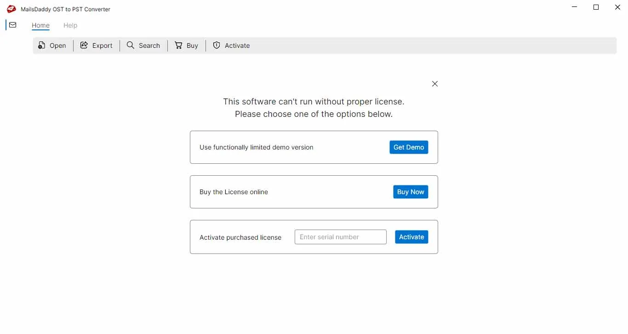The width and height of the screenshot is (628, 334).
Task: Click the Buy Now button
Action: 411,192
